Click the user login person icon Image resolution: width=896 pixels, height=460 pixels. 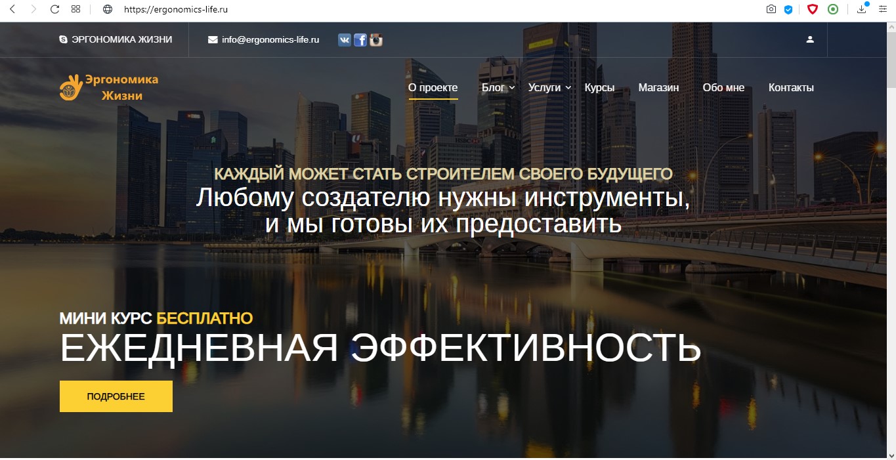click(810, 39)
